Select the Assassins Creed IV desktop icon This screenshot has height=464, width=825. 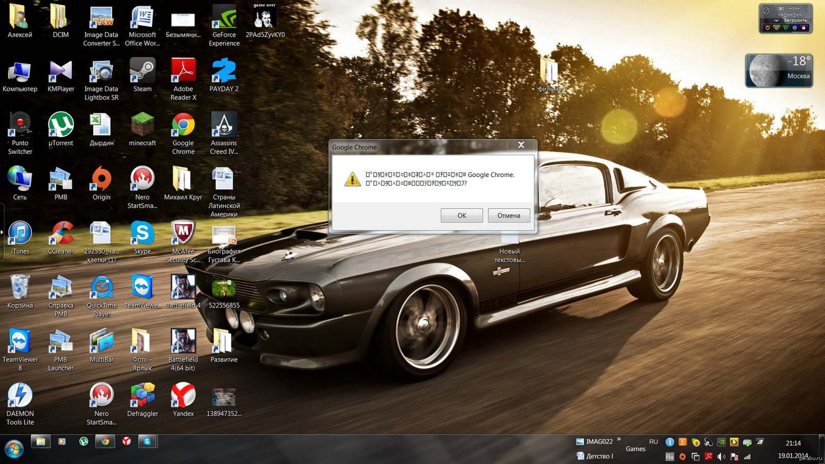coord(224,134)
